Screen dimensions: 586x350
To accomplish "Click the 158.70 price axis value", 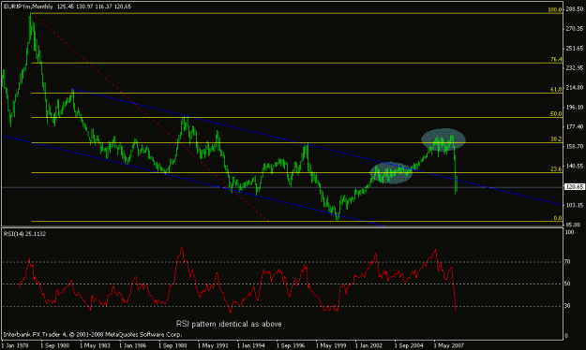I will point(575,147).
